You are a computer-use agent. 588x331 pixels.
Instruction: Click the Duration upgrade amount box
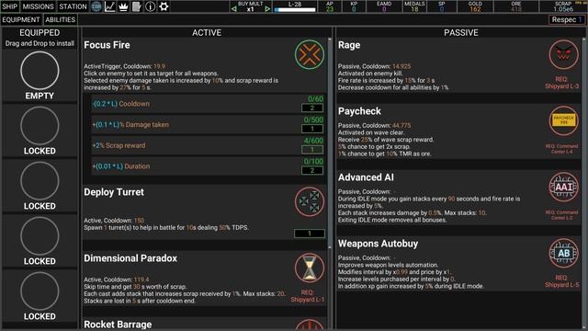tap(312, 170)
